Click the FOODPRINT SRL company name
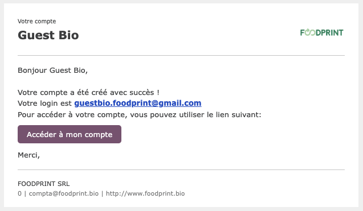 pos(43,184)
